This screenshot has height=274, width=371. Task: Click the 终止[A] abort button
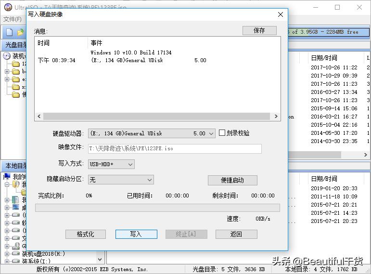point(186,234)
